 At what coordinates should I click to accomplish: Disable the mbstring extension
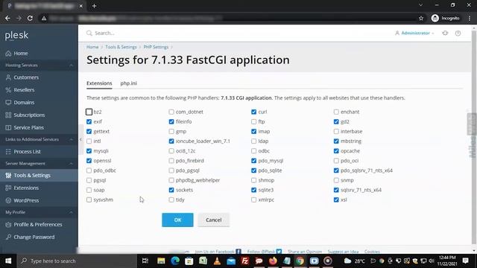coord(336,141)
